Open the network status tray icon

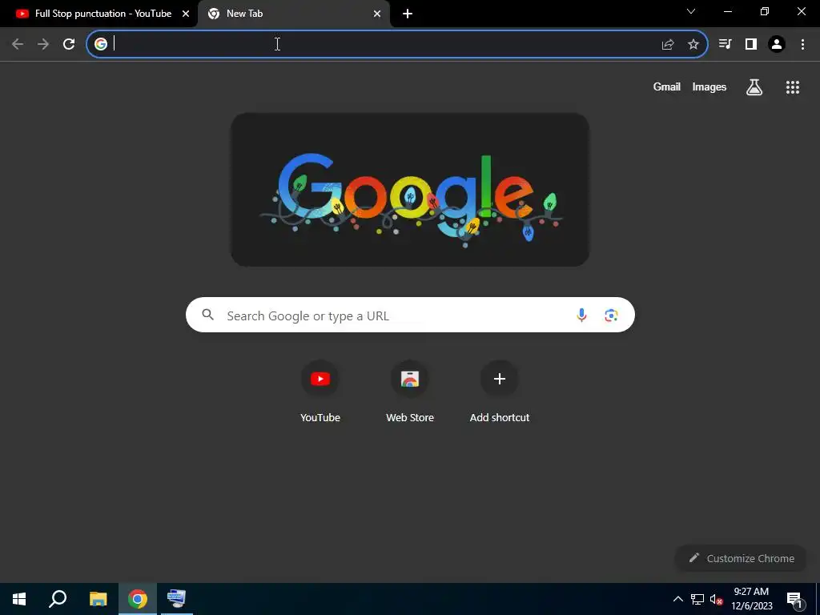click(x=697, y=599)
